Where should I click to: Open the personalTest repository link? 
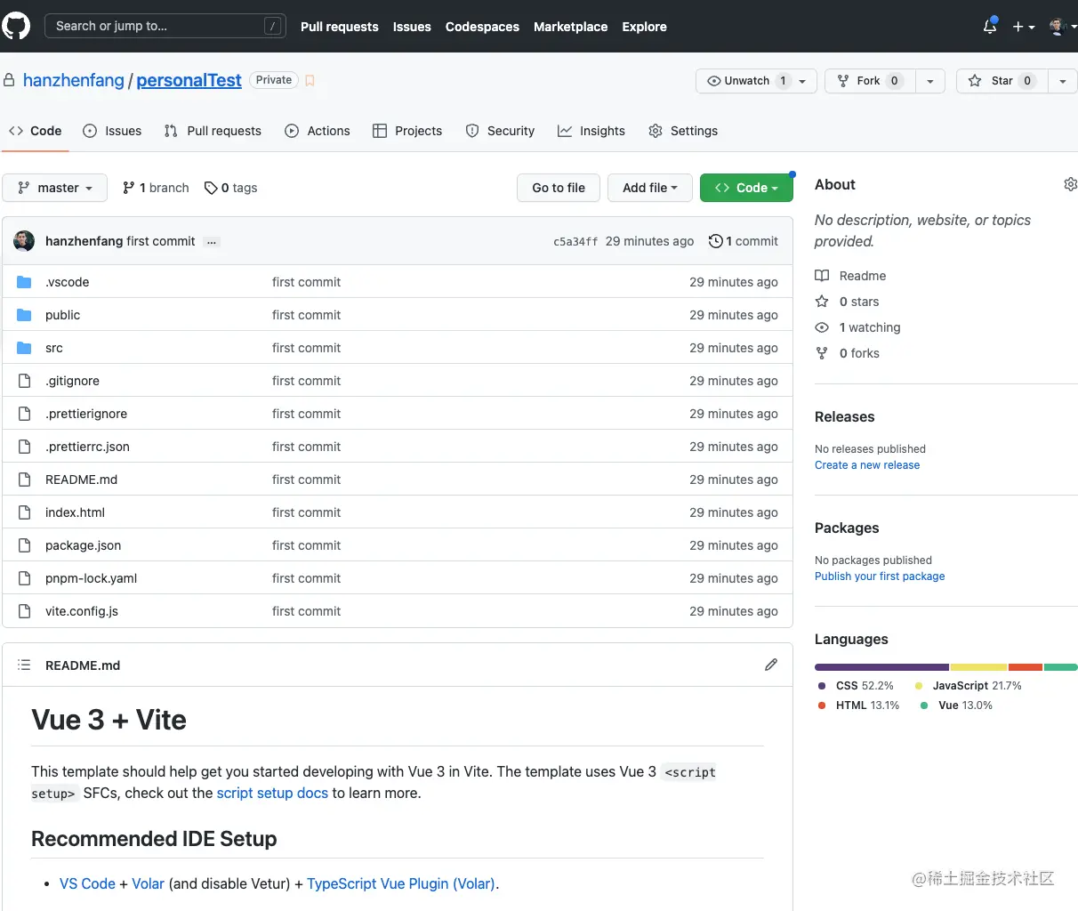(x=189, y=80)
